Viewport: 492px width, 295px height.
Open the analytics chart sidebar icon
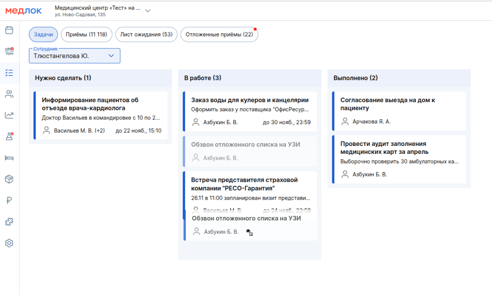coord(9,115)
